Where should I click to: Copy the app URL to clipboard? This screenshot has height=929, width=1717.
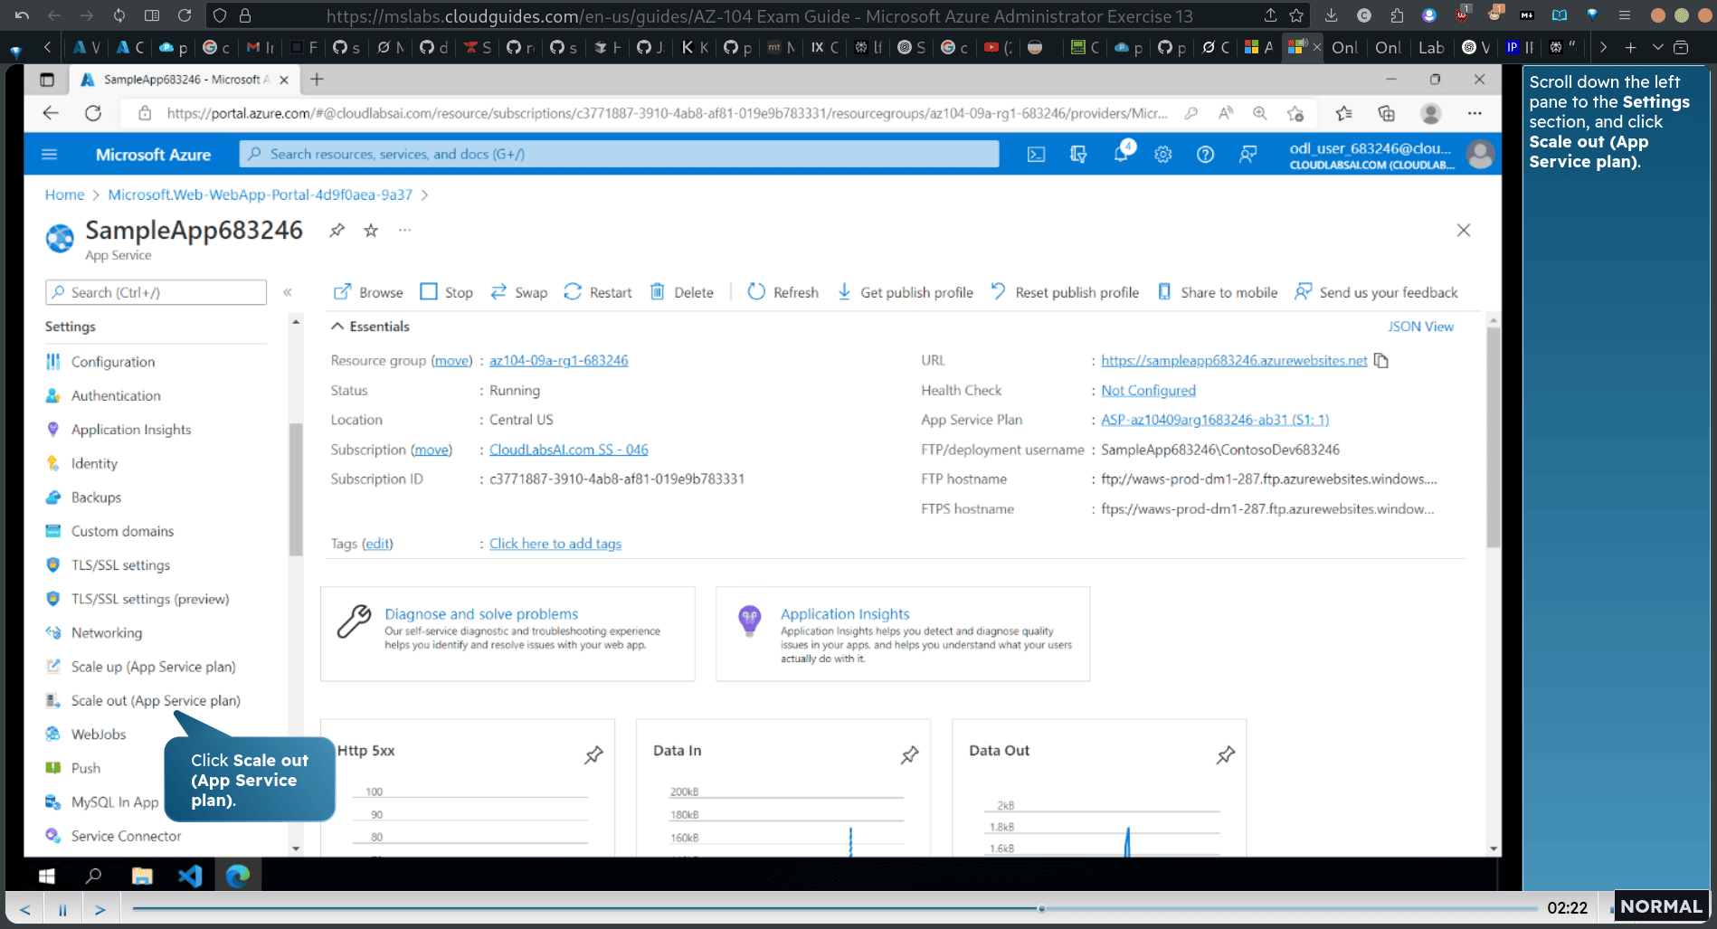click(x=1380, y=360)
